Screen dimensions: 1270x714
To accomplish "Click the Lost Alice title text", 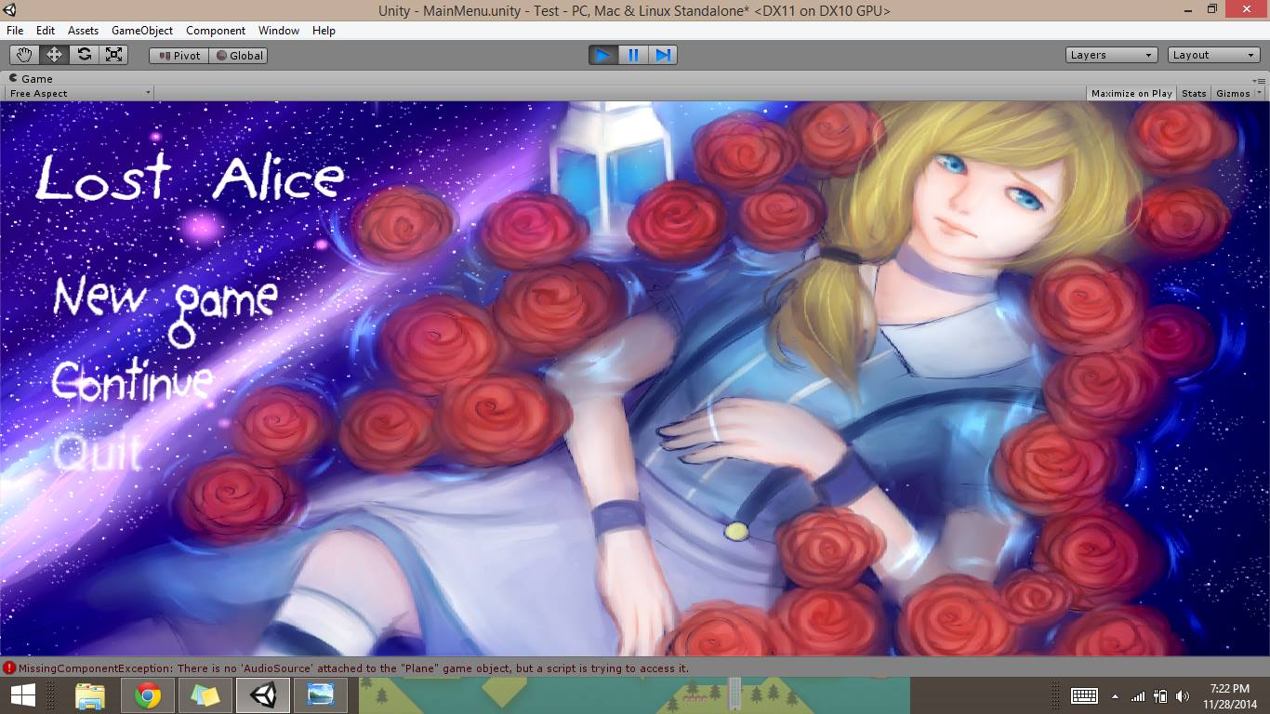I will (x=190, y=178).
